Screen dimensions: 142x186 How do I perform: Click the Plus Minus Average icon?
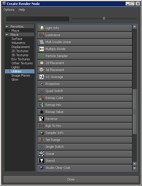click(42, 77)
